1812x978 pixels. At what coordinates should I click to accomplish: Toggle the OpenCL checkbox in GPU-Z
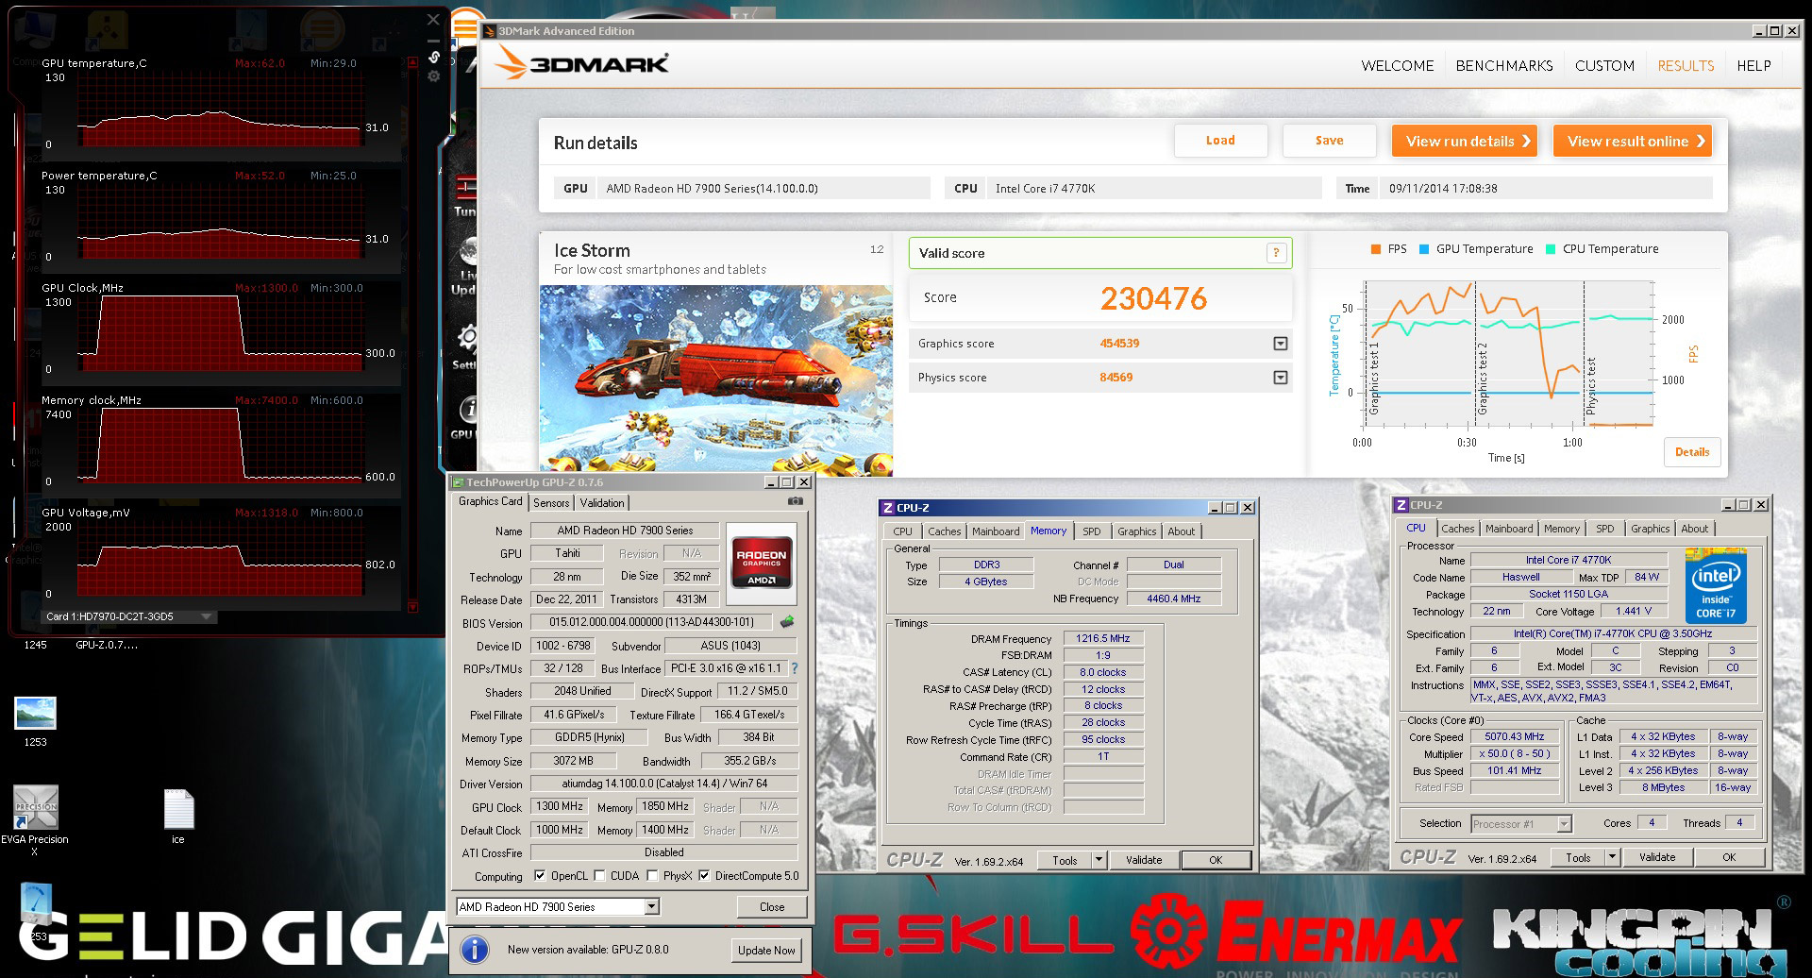tap(540, 876)
